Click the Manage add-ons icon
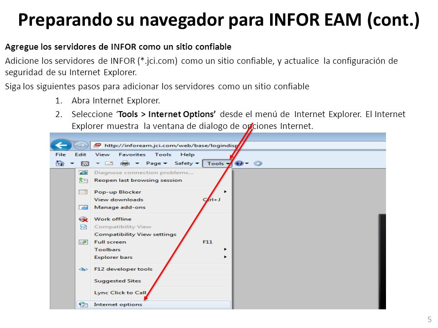The width and height of the screenshot is (438, 328). [83, 208]
